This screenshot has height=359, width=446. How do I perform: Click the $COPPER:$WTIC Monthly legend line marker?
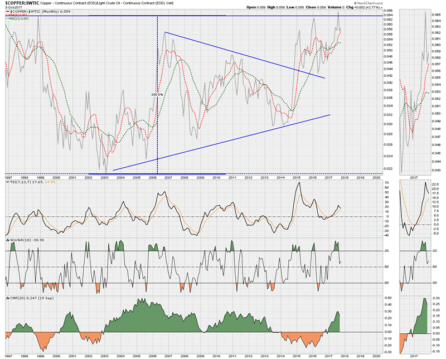[7, 11]
